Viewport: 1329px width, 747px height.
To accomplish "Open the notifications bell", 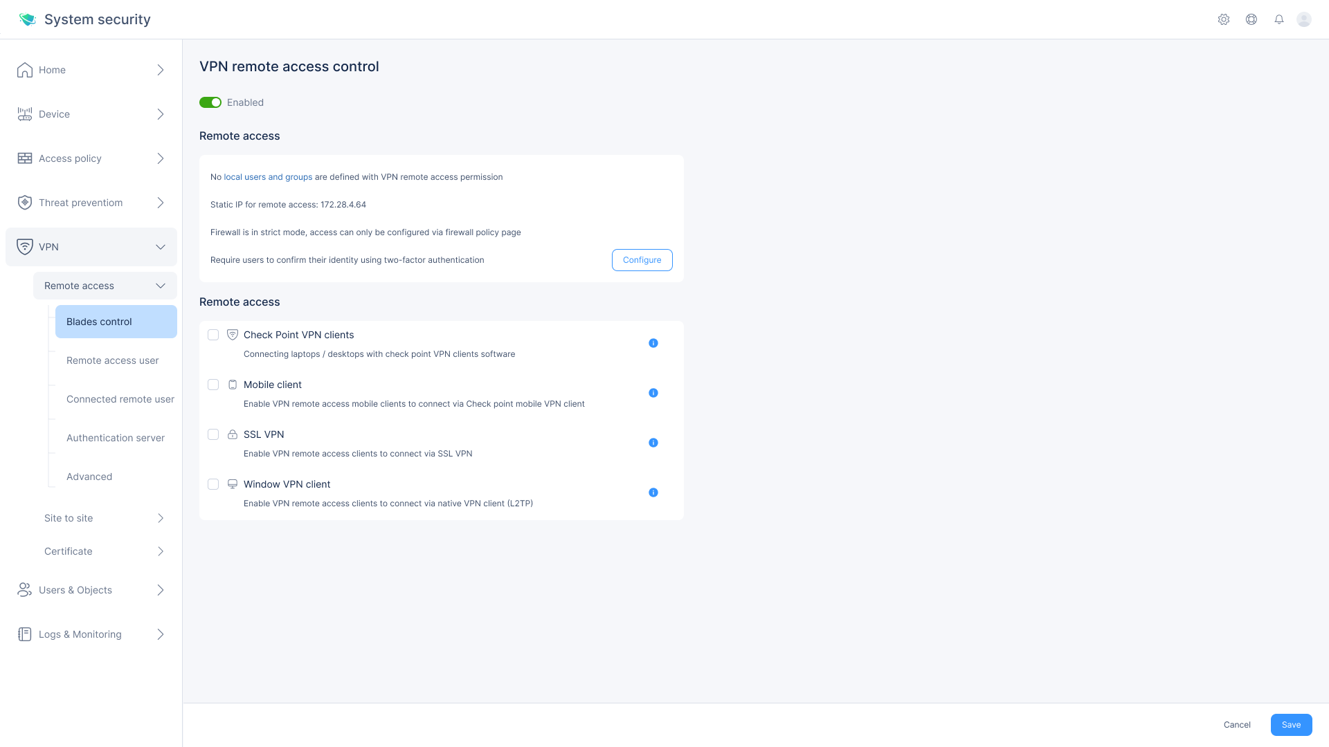I will click(x=1279, y=19).
